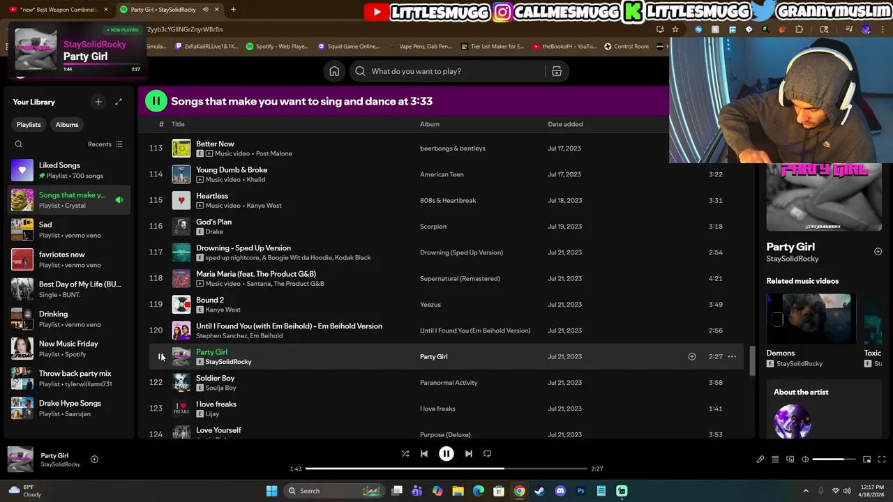Open Spotify - Web Player bookmark

(277, 46)
